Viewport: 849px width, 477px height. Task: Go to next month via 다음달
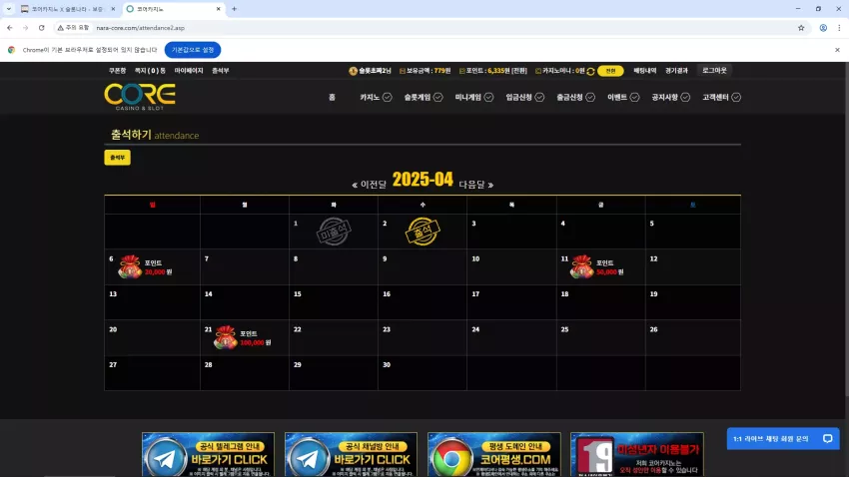476,185
